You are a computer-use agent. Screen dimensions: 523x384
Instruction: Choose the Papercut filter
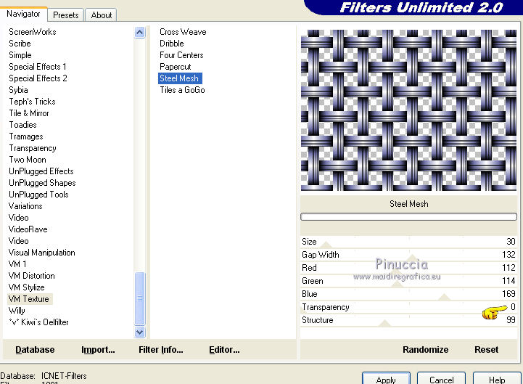[x=175, y=67]
